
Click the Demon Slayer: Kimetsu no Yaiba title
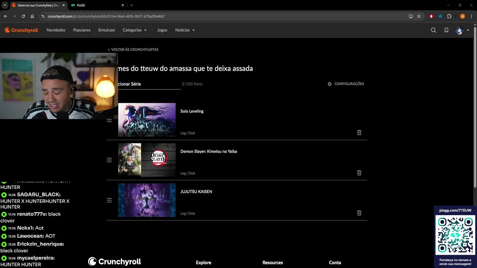point(209,151)
